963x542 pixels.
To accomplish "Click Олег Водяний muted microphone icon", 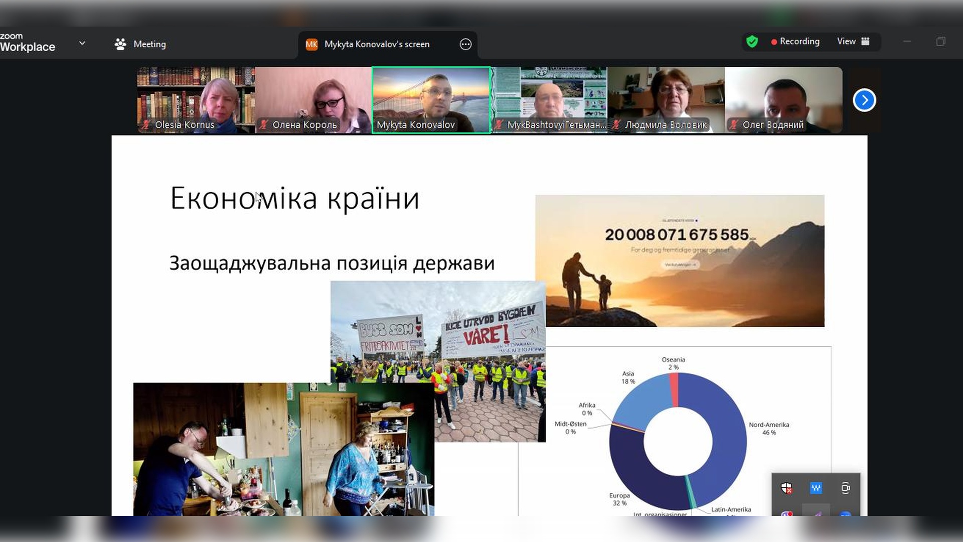I will pos(733,124).
